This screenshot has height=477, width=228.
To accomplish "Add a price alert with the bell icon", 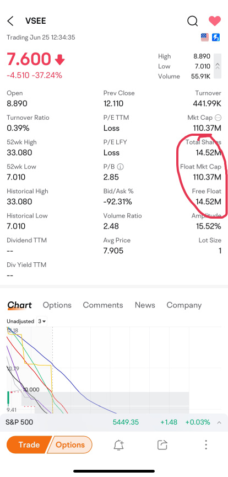I will pyautogui.click(x=119, y=445).
